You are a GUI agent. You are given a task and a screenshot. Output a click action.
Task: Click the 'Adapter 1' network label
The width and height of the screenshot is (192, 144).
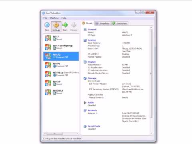[x=93, y=113]
